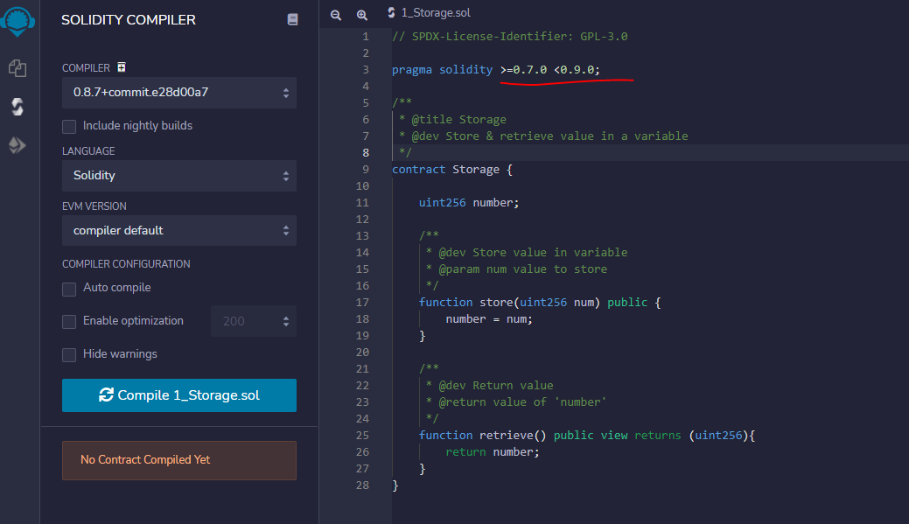Viewport: 909px width, 524px height.
Task: Click the Compile 1_Storage.sol button
Action: [179, 395]
